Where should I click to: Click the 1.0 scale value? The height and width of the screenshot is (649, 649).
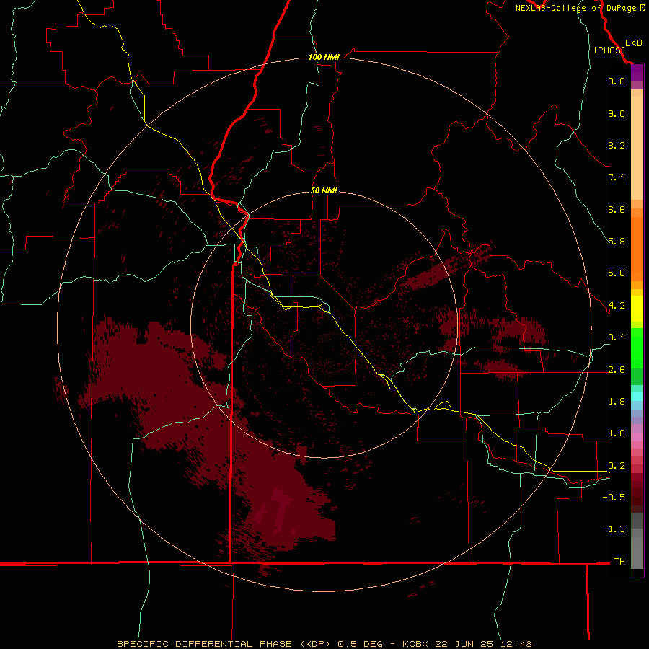[617, 433]
